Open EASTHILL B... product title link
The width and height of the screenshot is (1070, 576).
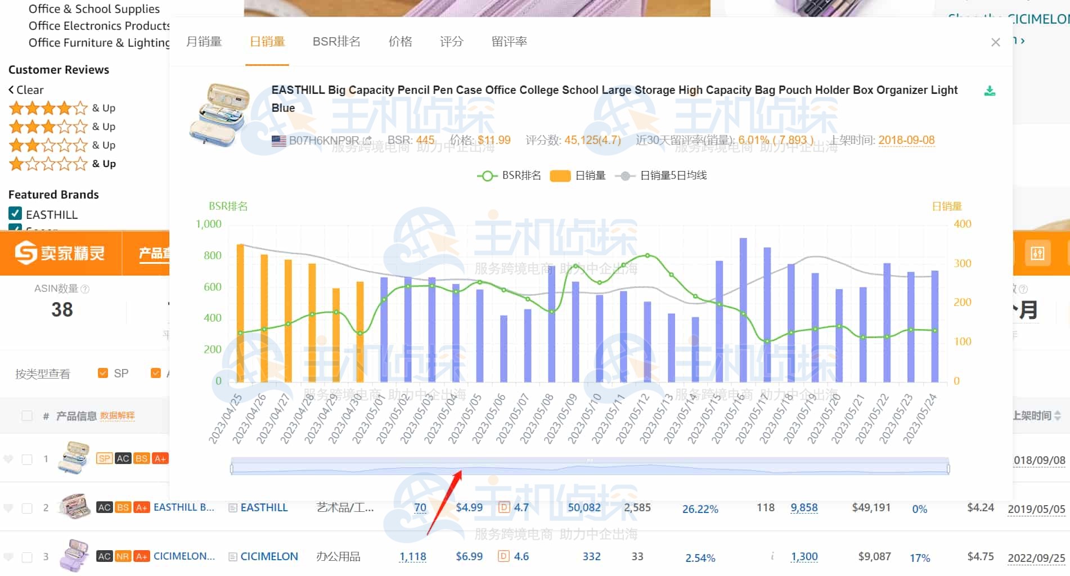[x=184, y=507]
